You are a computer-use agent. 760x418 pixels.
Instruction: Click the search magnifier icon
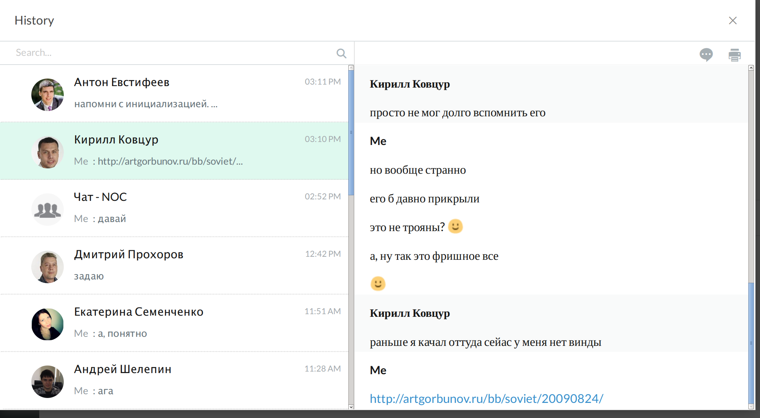(x=342, y=53)
